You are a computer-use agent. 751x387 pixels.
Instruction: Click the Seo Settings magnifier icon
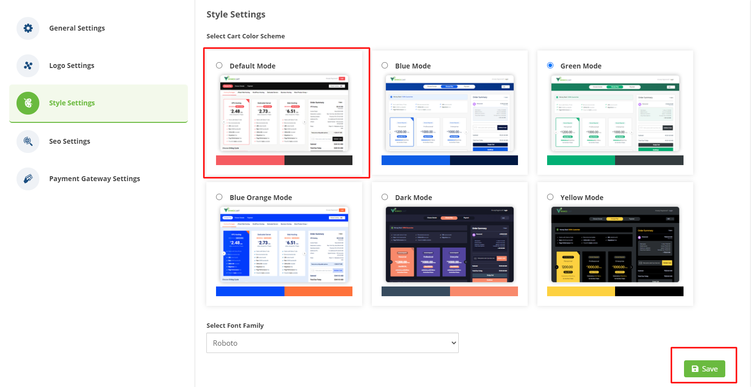(28, 141)
